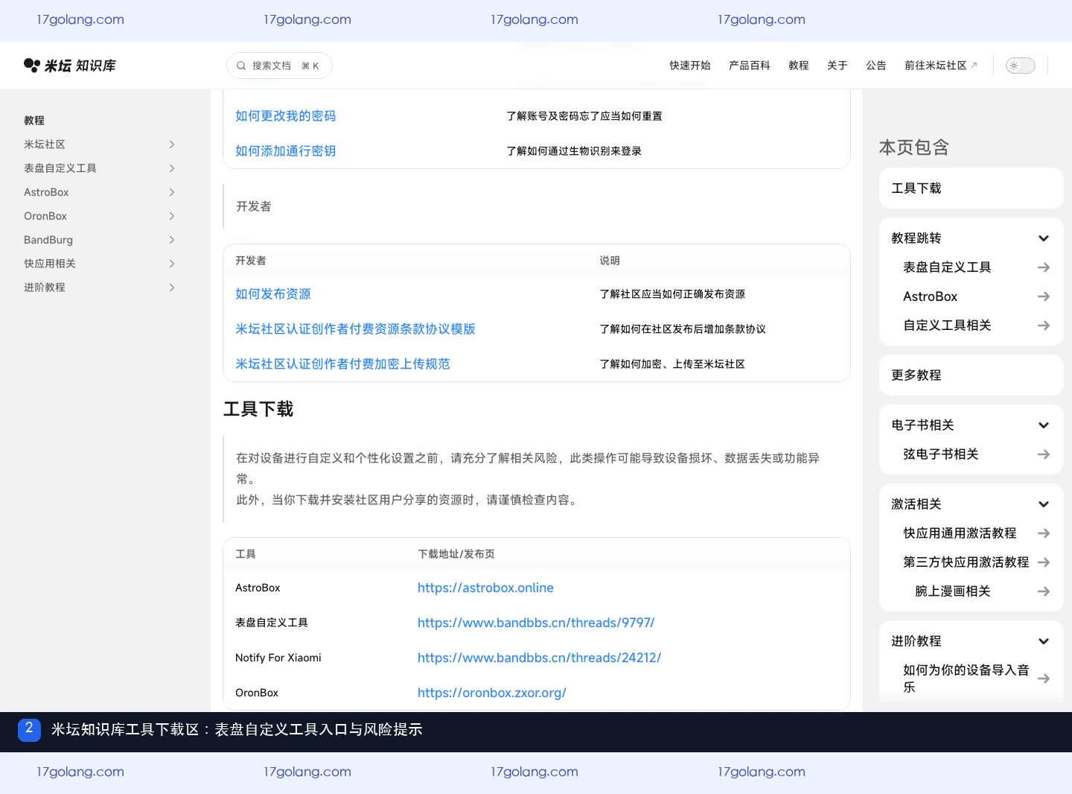
Task: Expand 进阶教程 sidebar chevron
Action: click(x=172, y=288)
